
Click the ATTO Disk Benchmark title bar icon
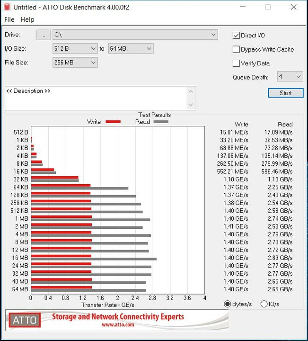[7, 7]
